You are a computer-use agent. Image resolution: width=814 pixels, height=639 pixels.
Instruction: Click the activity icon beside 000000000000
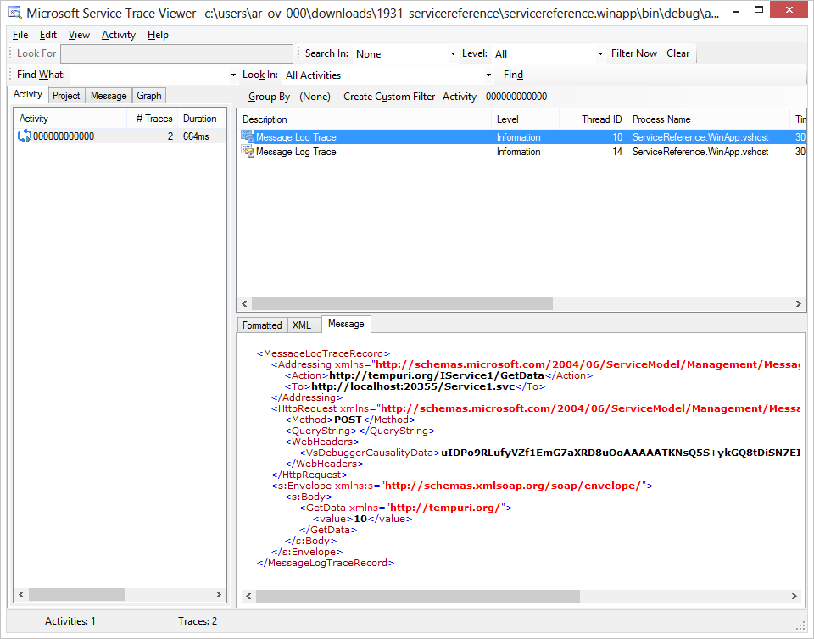[x=25, y=136]
